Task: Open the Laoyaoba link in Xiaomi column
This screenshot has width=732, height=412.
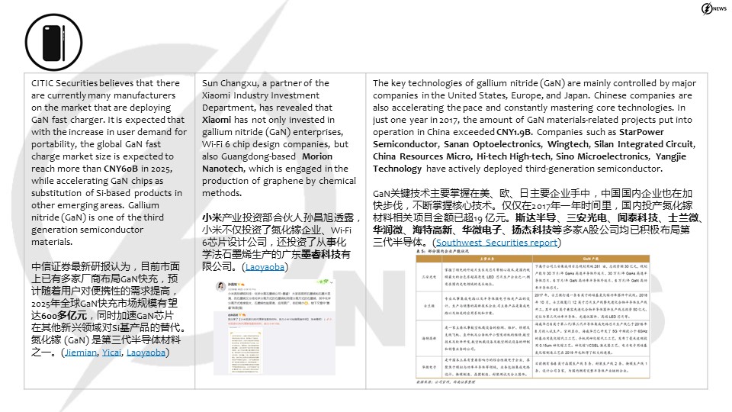Action: pos(265,267)
